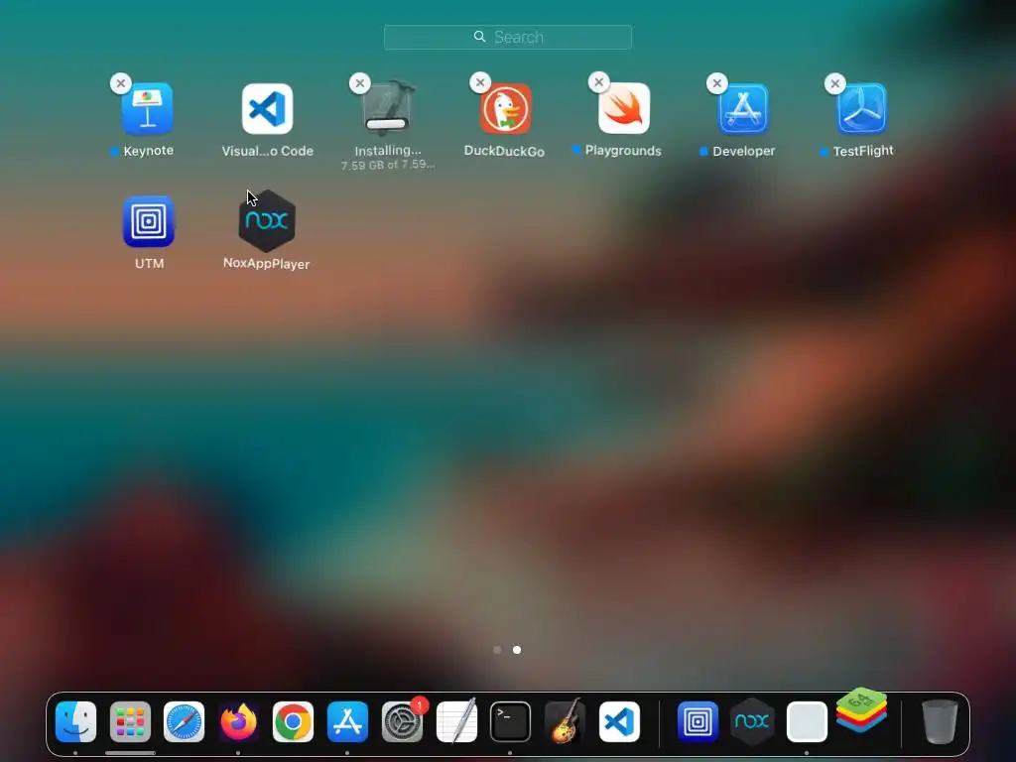1016x762 pixels.
Task: Open the Trash in the Dock
Action: (940, 721)
